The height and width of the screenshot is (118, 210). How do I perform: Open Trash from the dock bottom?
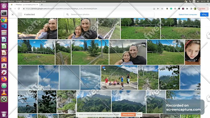tap(4, 114)
